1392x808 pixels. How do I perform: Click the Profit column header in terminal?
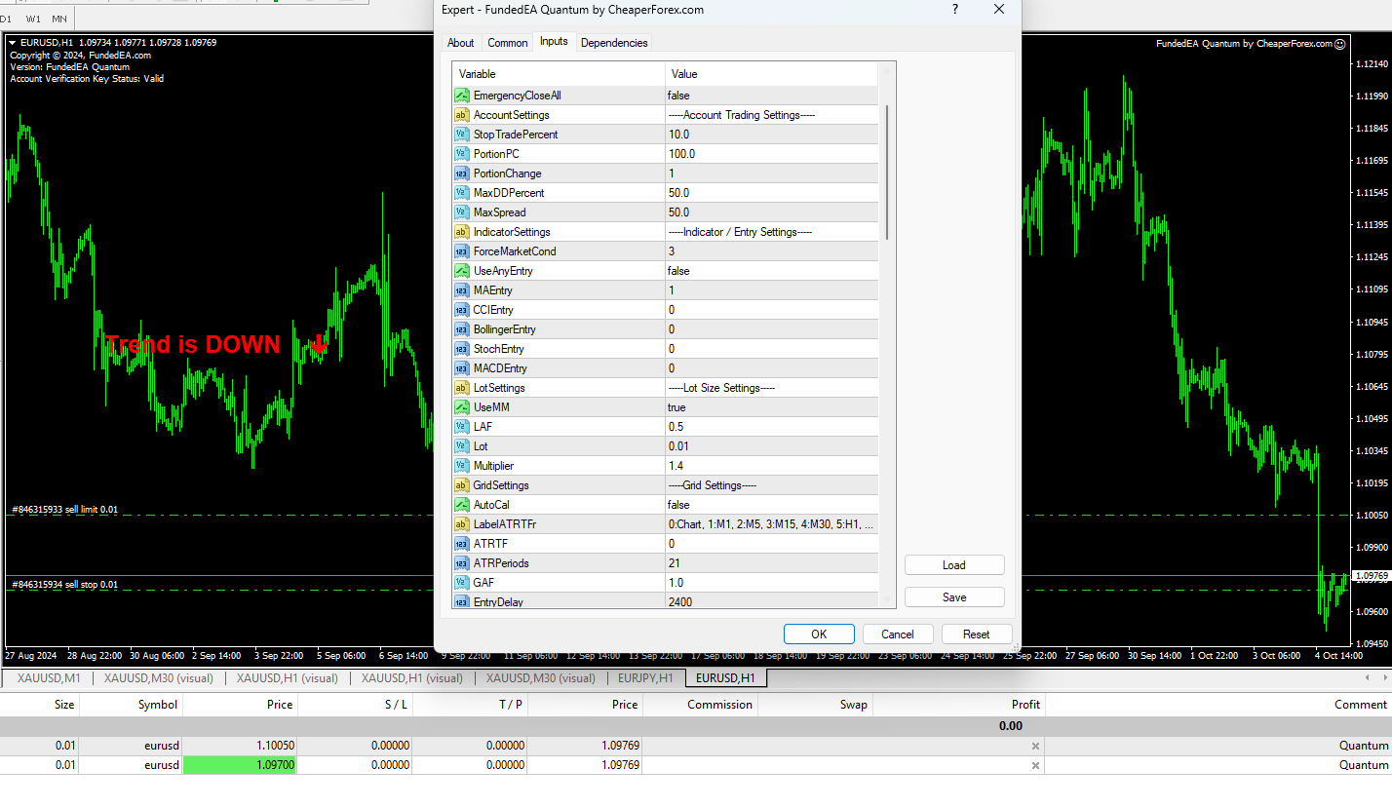(1025, 704)
